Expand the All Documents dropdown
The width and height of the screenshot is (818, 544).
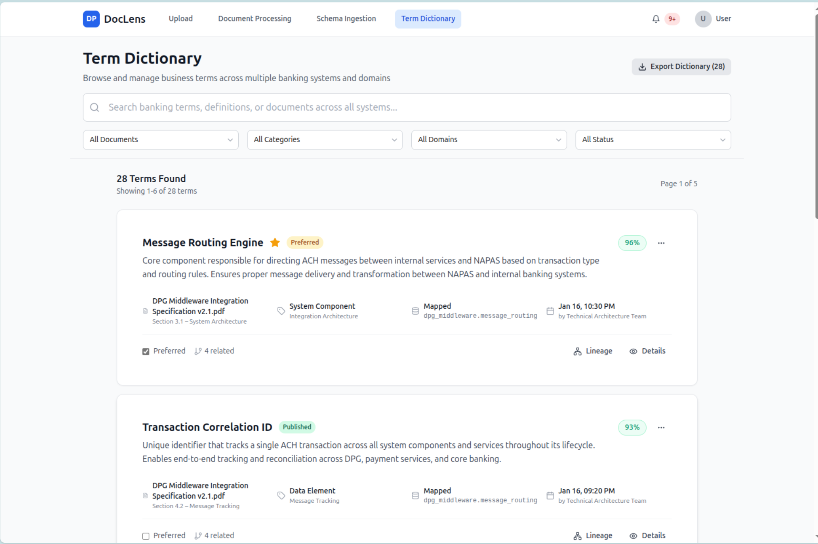coord(160,140)
